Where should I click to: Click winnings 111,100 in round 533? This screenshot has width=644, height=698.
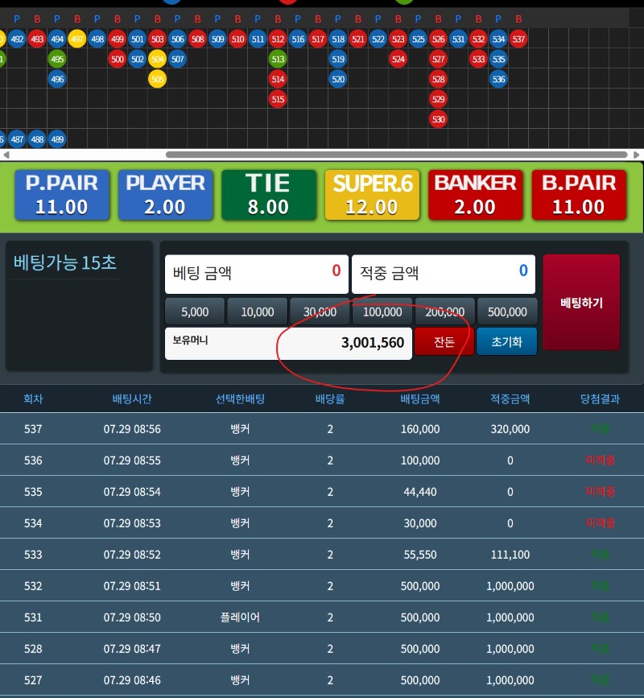[510, 555]
